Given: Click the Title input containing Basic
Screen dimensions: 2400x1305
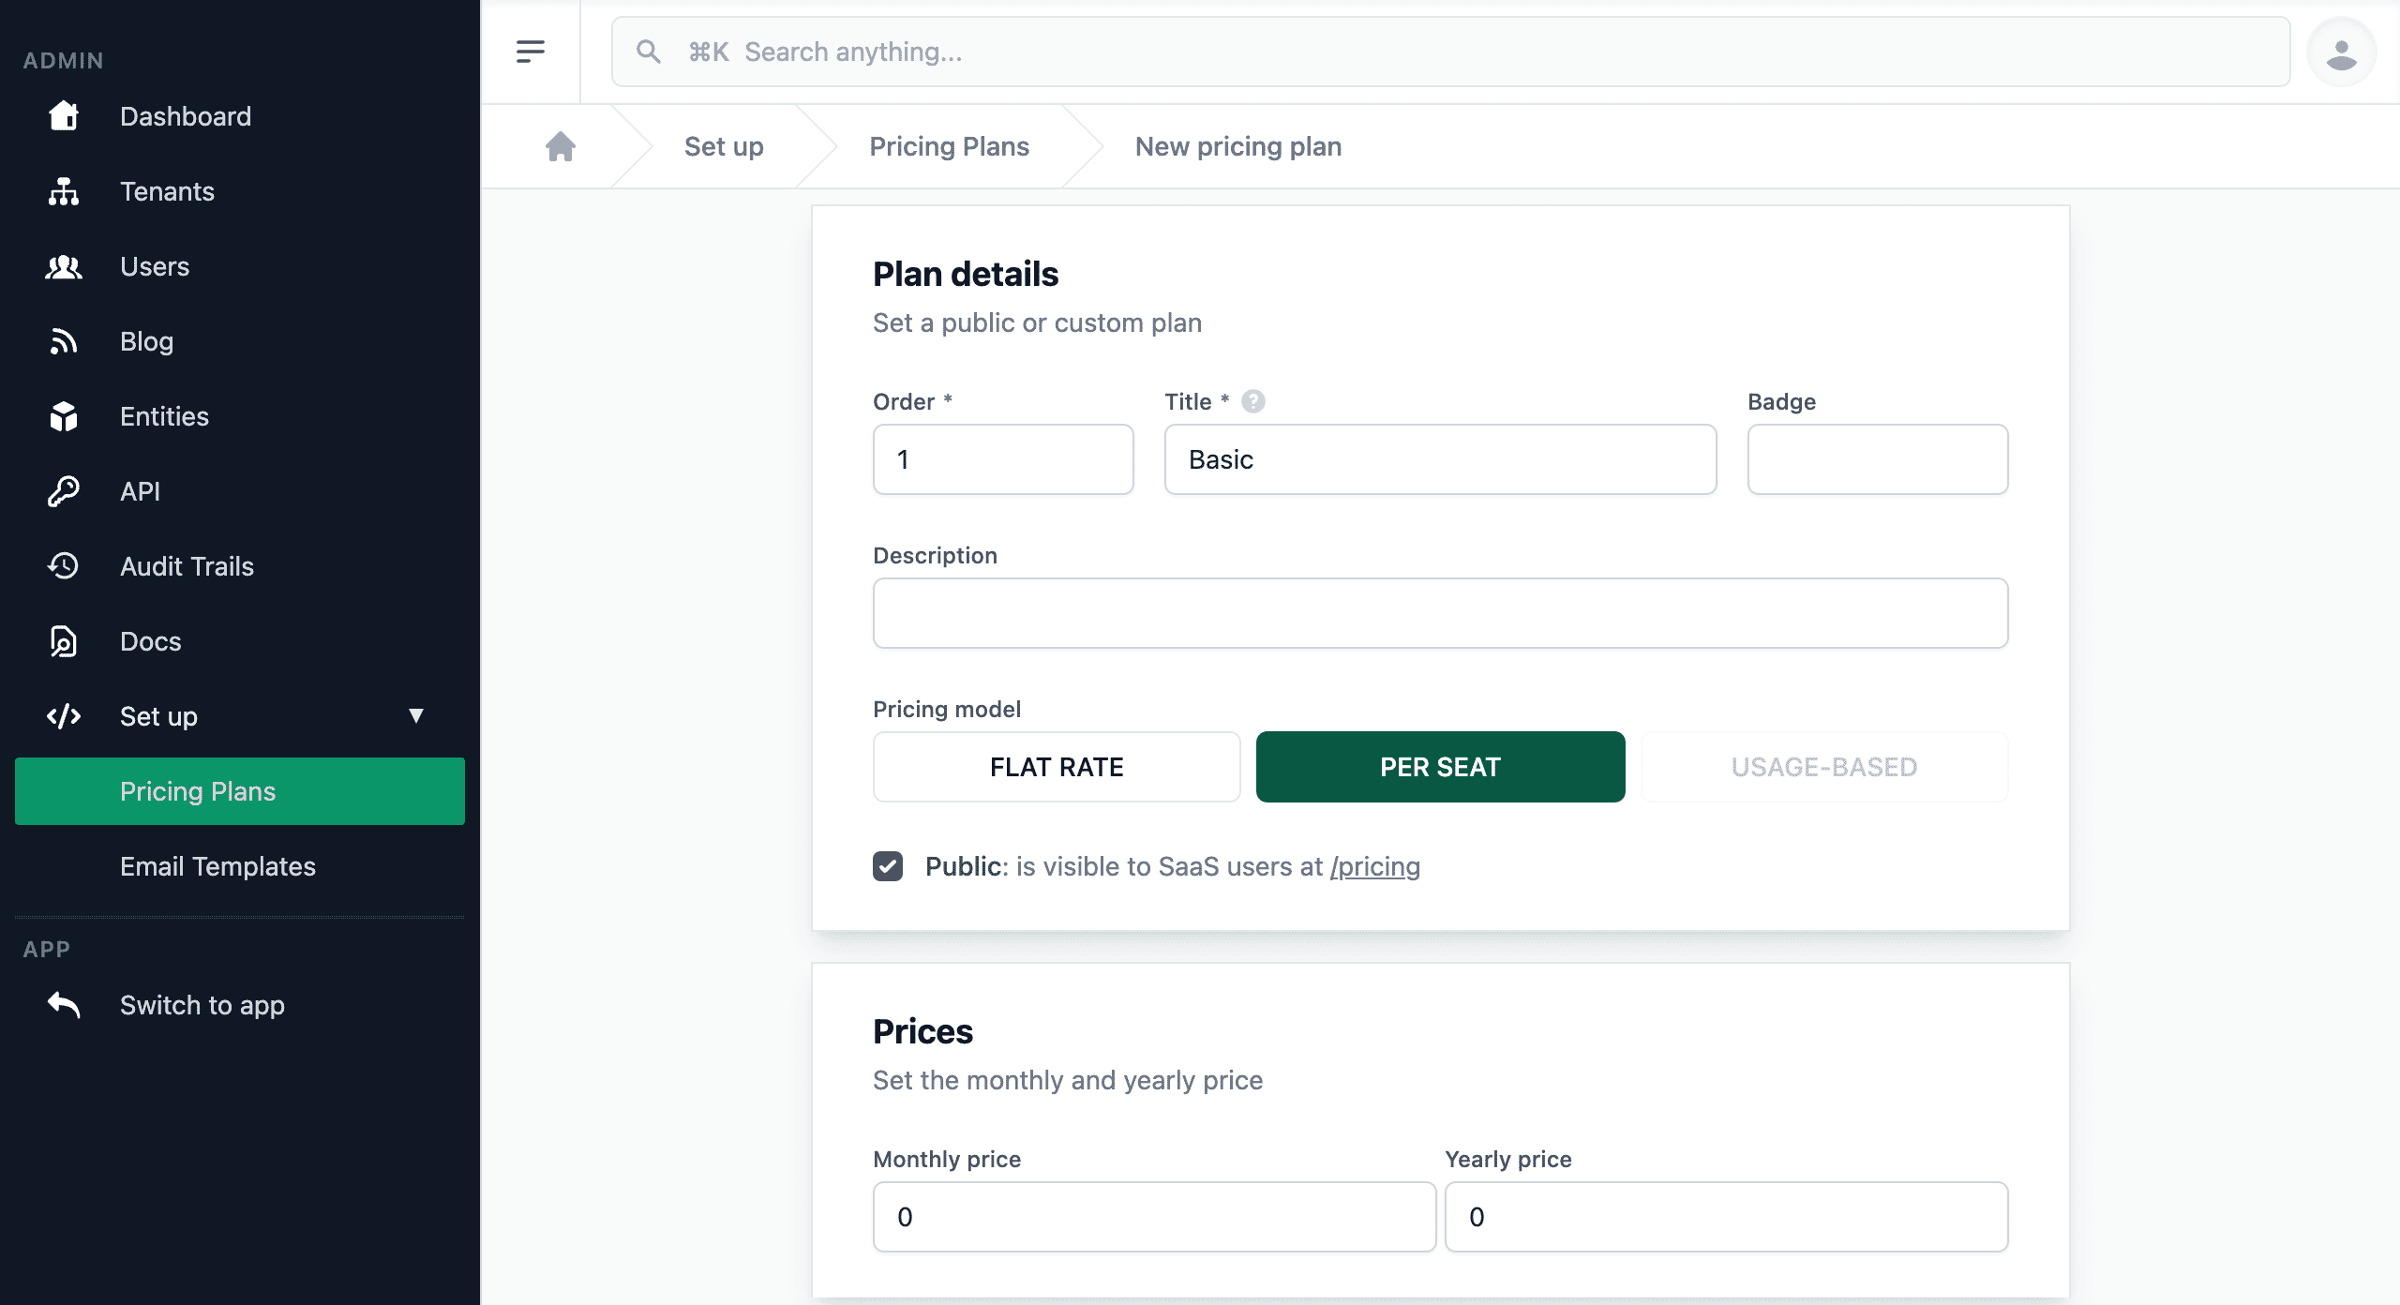Looking at the screenshot, I should click(x=1440, y=459).
